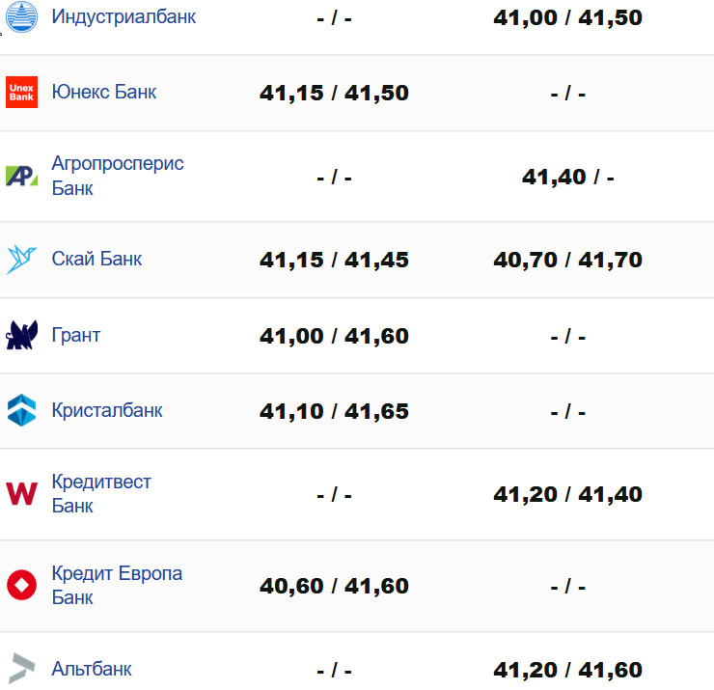The height and width of the screenshot is (690, 714).
Task: Click the Индустриалбанк logo icon
Action: pyautogui.click(x=21, y=17)
